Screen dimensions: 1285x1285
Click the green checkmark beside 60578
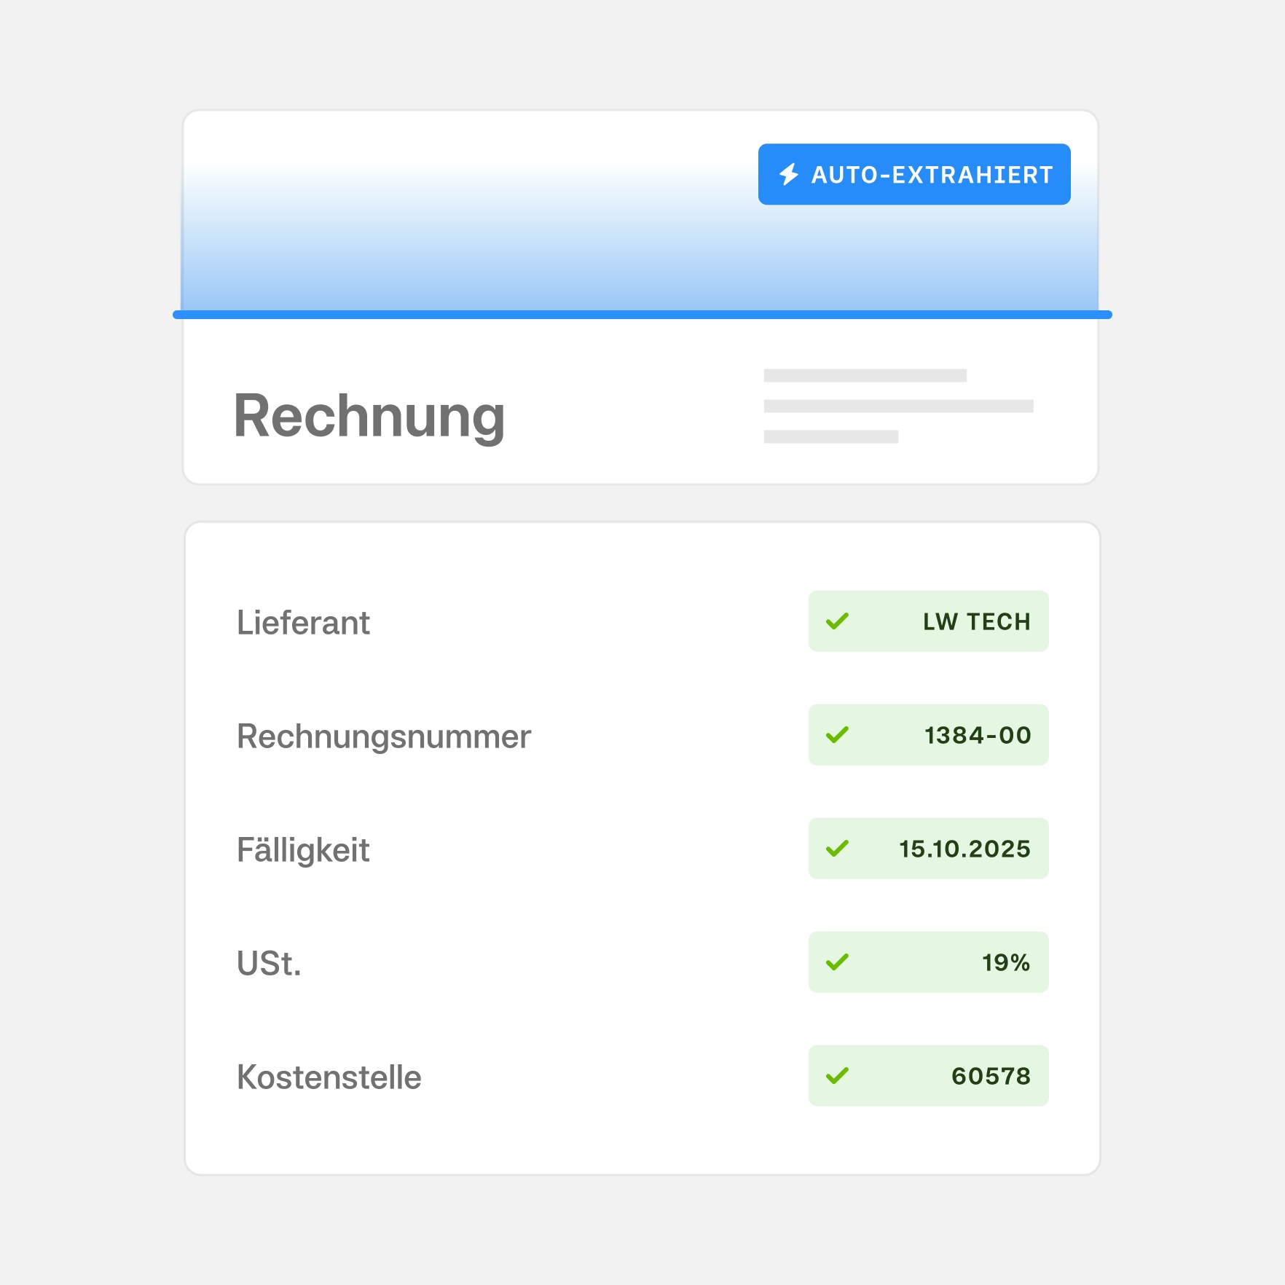838,1076
